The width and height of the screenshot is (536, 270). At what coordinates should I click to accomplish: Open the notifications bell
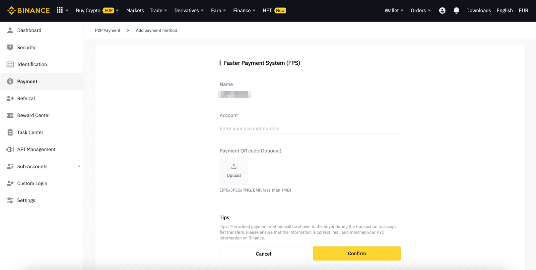point(456,11)
